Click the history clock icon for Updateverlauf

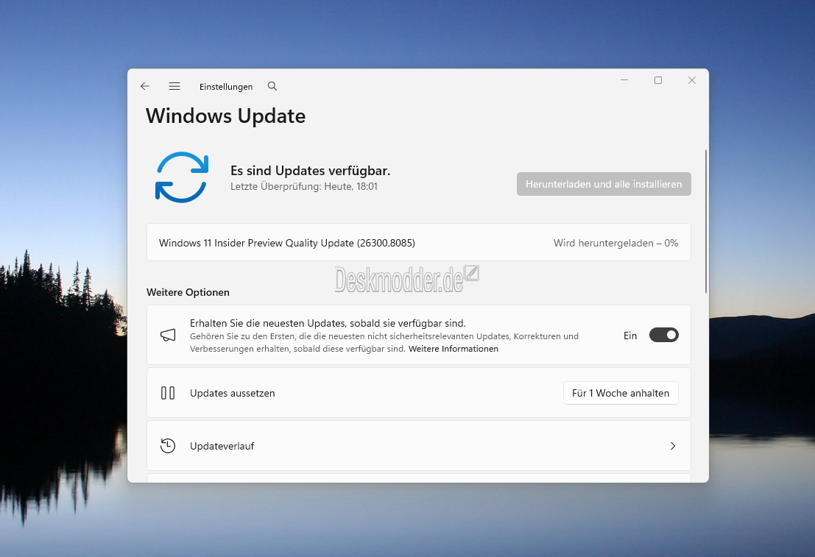point(168,446)
